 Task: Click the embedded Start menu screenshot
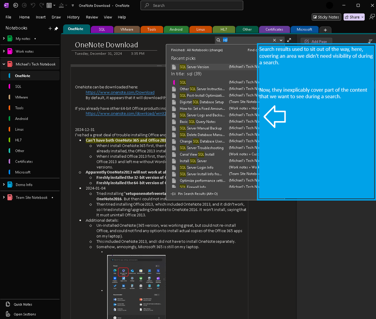[136, 287]
